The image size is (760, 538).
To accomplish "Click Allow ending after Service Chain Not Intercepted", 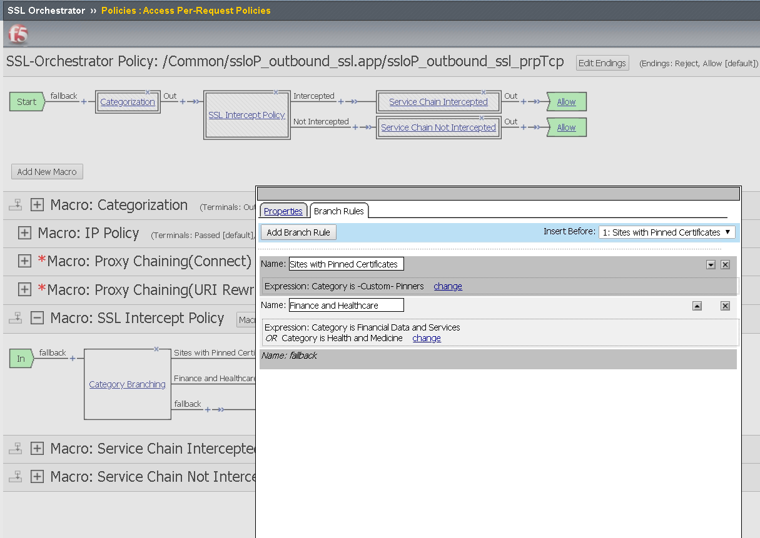I will pyautogui.click(x=566, y=127).
